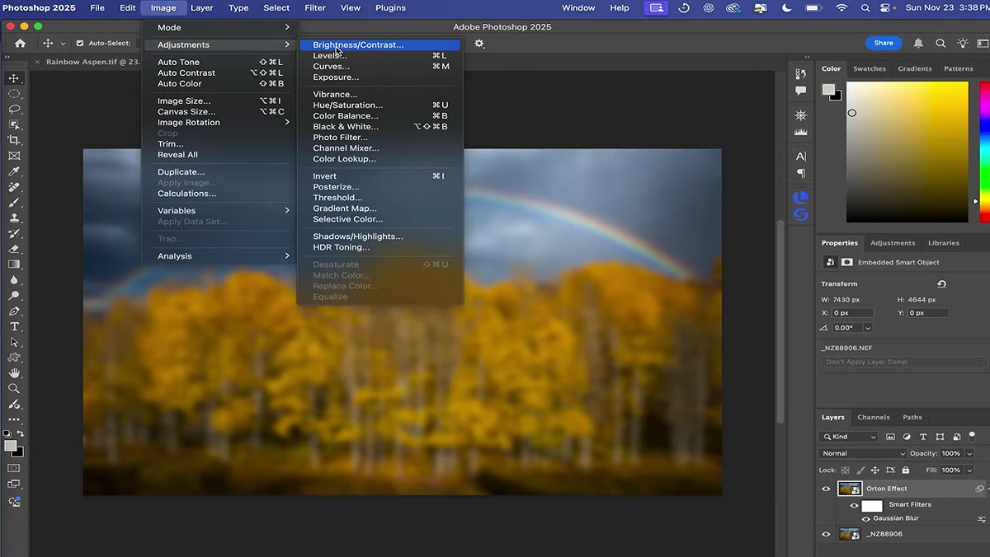Toggle Lock position of layer

pos(875,470)
